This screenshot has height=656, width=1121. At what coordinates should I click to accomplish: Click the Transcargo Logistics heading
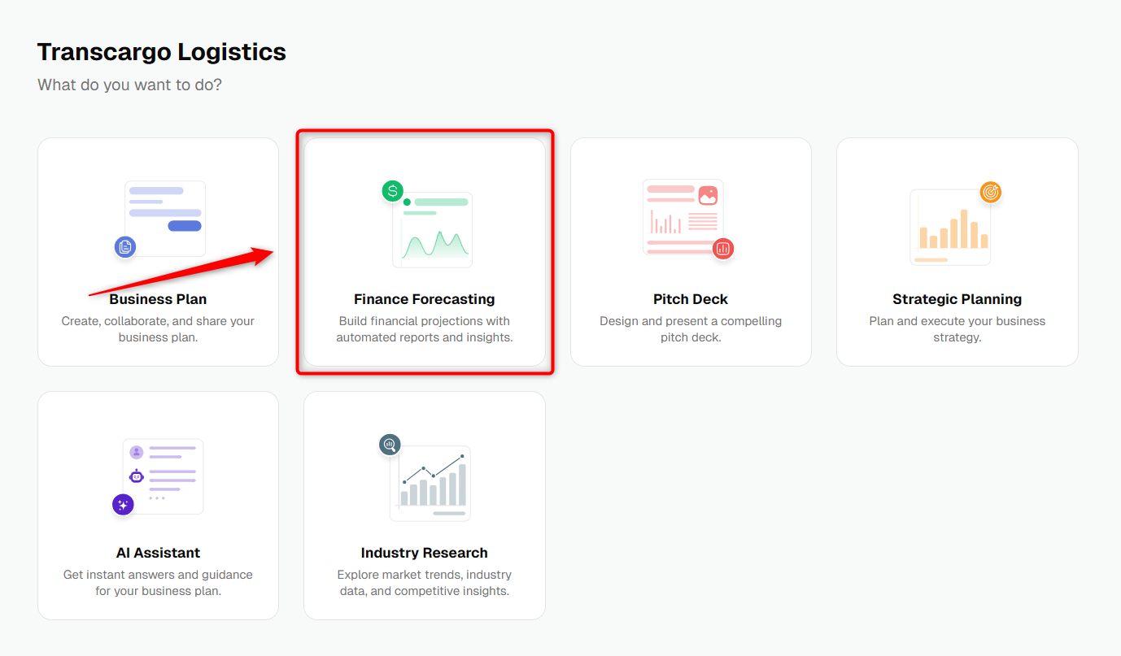tap(162, 52)
